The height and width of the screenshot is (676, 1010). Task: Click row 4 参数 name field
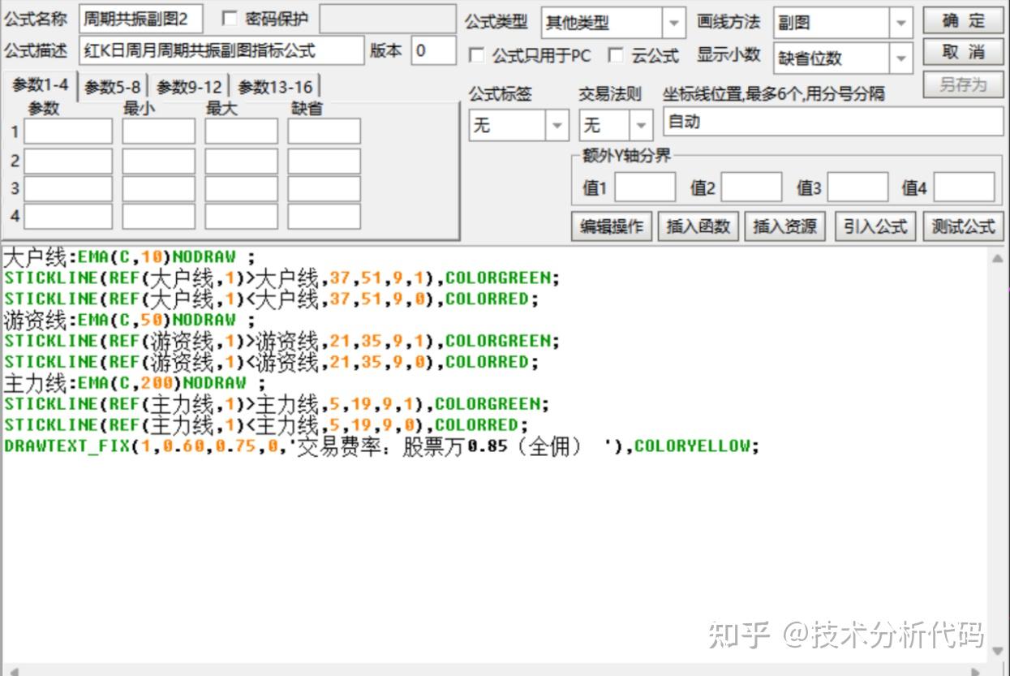68,217
